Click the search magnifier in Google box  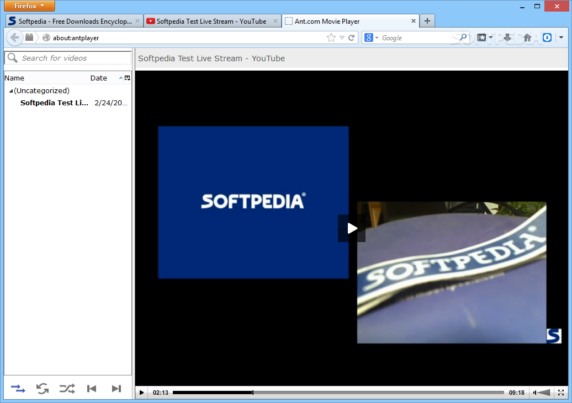[x=463, y=37]
